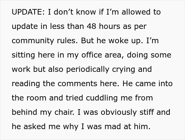Click the word sitting
Screen dimensions: 185x140
(x=23, y=55)
